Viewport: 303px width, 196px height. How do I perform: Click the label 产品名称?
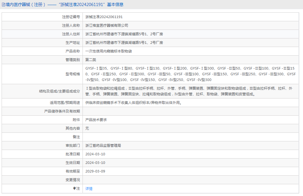[73, 51]
